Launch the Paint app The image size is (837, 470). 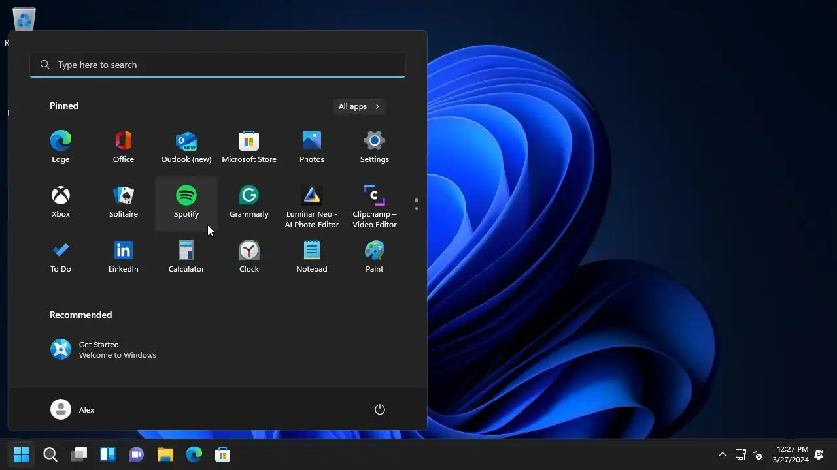(x=375, y=257)
